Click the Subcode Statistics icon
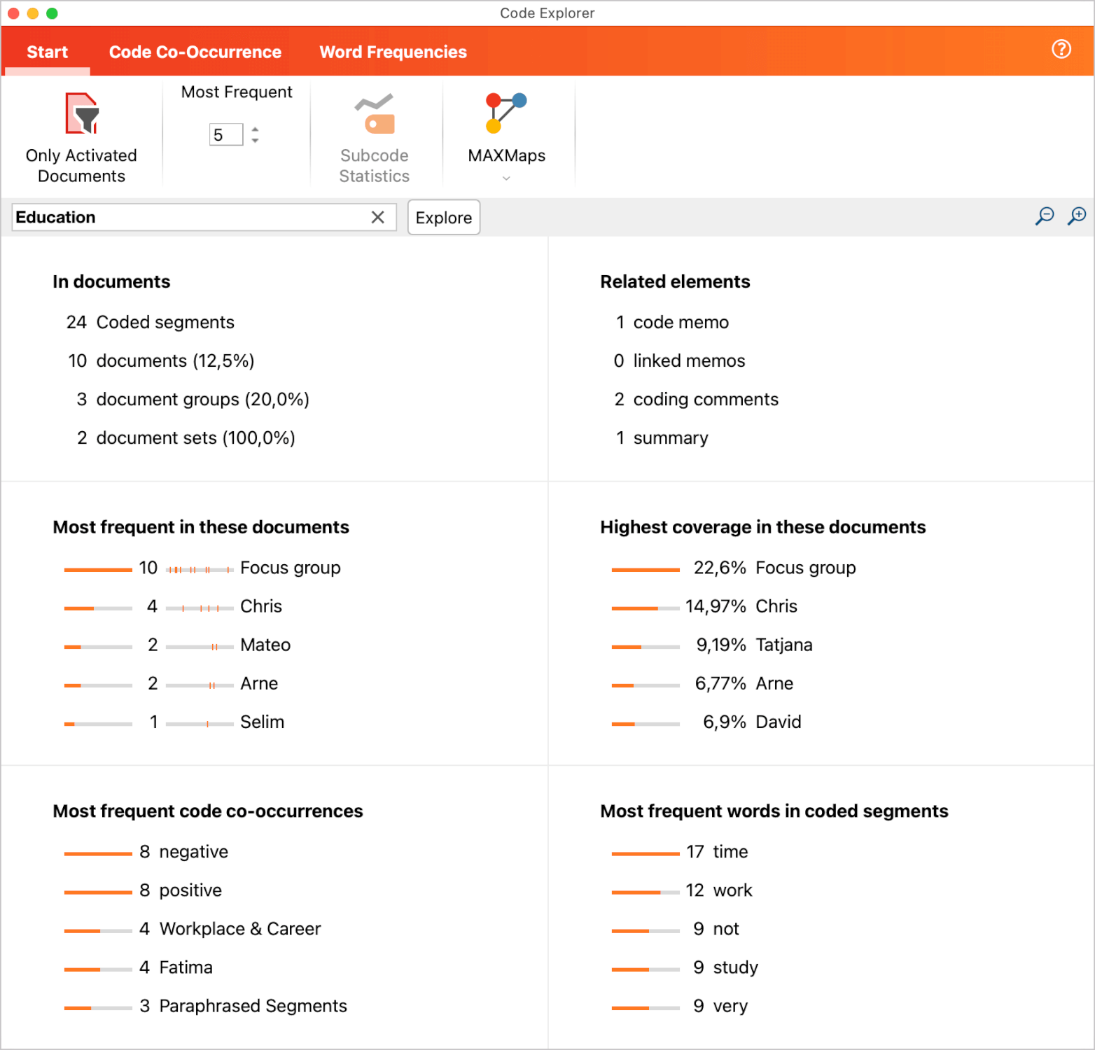The height and width of the screenshot is (1050, 1095). (x=375, y=119)
